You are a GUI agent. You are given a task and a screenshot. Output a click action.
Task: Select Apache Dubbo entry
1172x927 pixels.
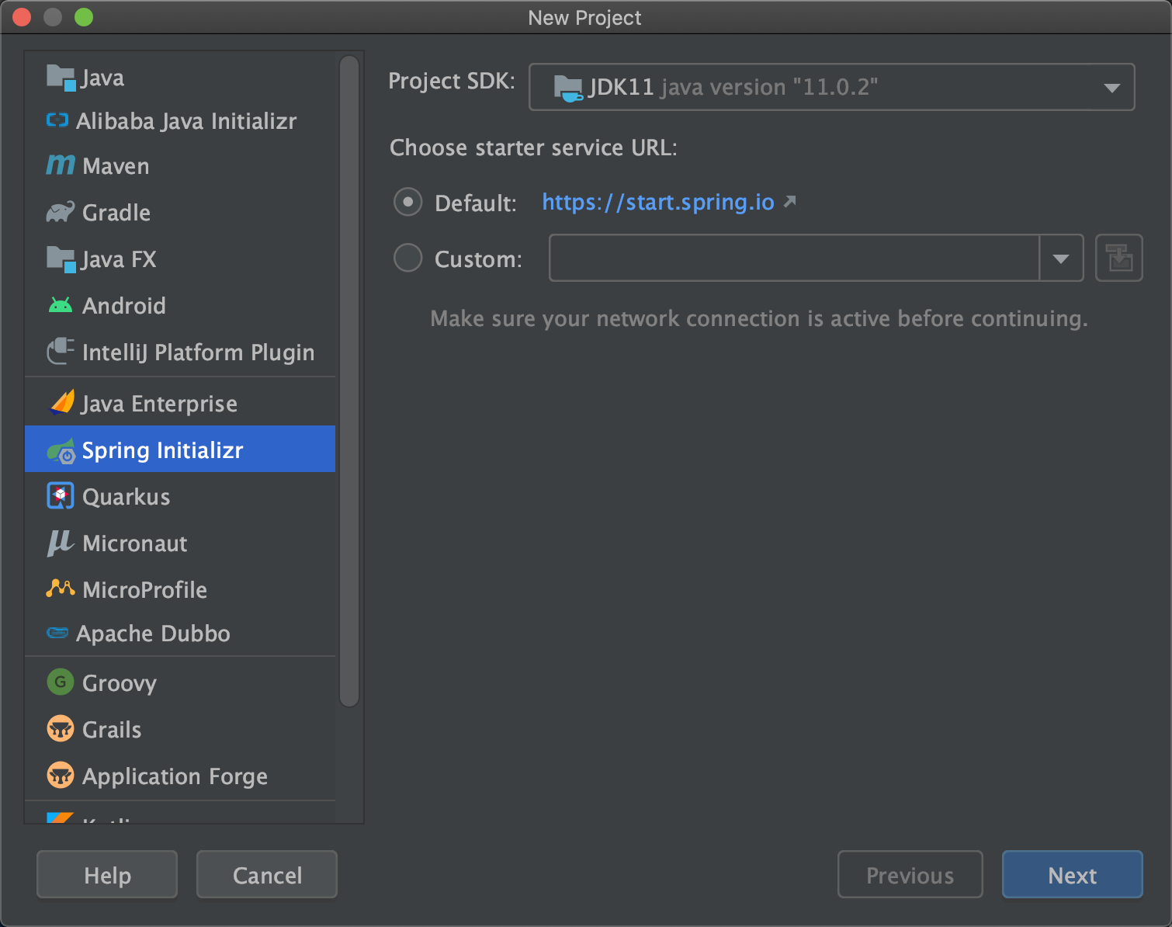[180, 633]
